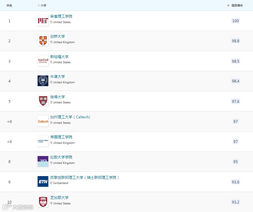Open the 伦敦大学学院 link
The image size is (253, 212).
pos(61,157)
